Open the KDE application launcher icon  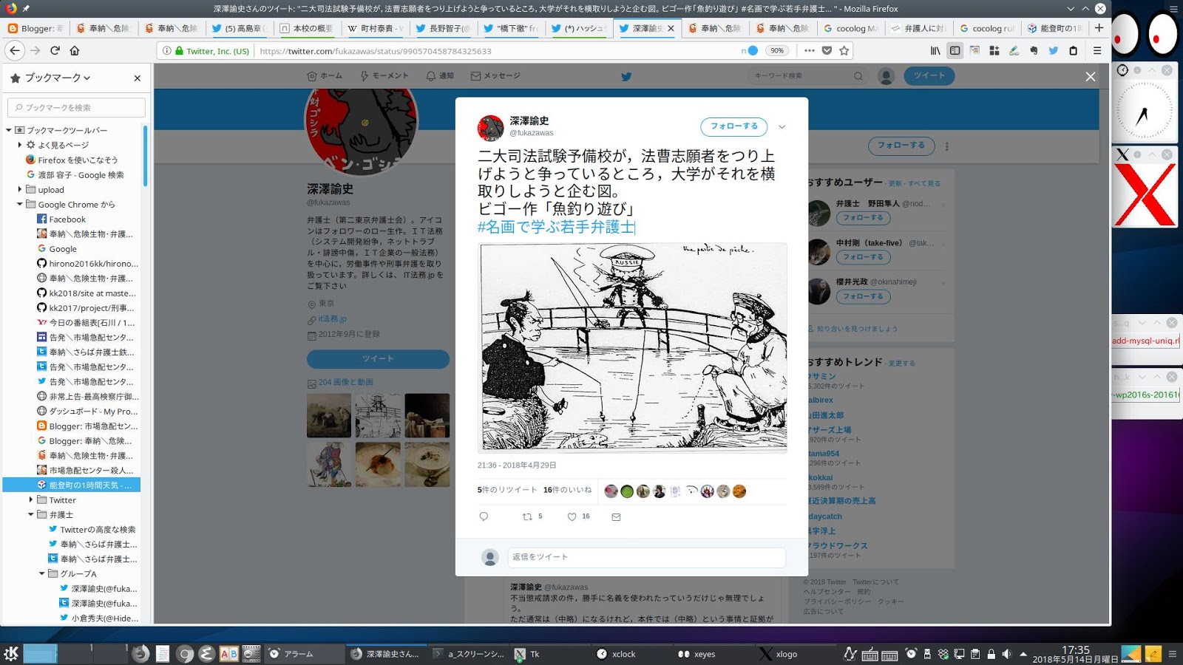click(x=11, y=653)
